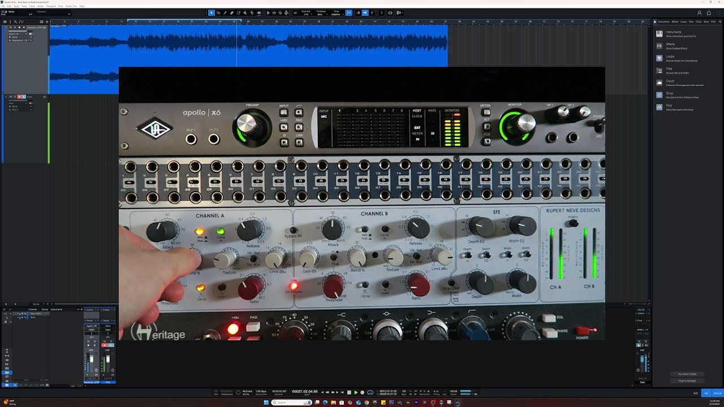This screenshot has height=407, width=724.
Task: Solo track 1 in arrangement
Action: pyautogui.click(x=15, y=27)
